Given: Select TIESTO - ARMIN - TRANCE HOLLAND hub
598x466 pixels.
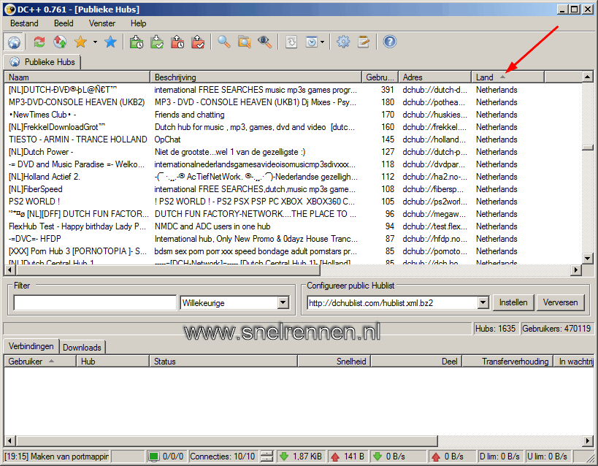Looking at the screenshot, I should click(293, 140).
